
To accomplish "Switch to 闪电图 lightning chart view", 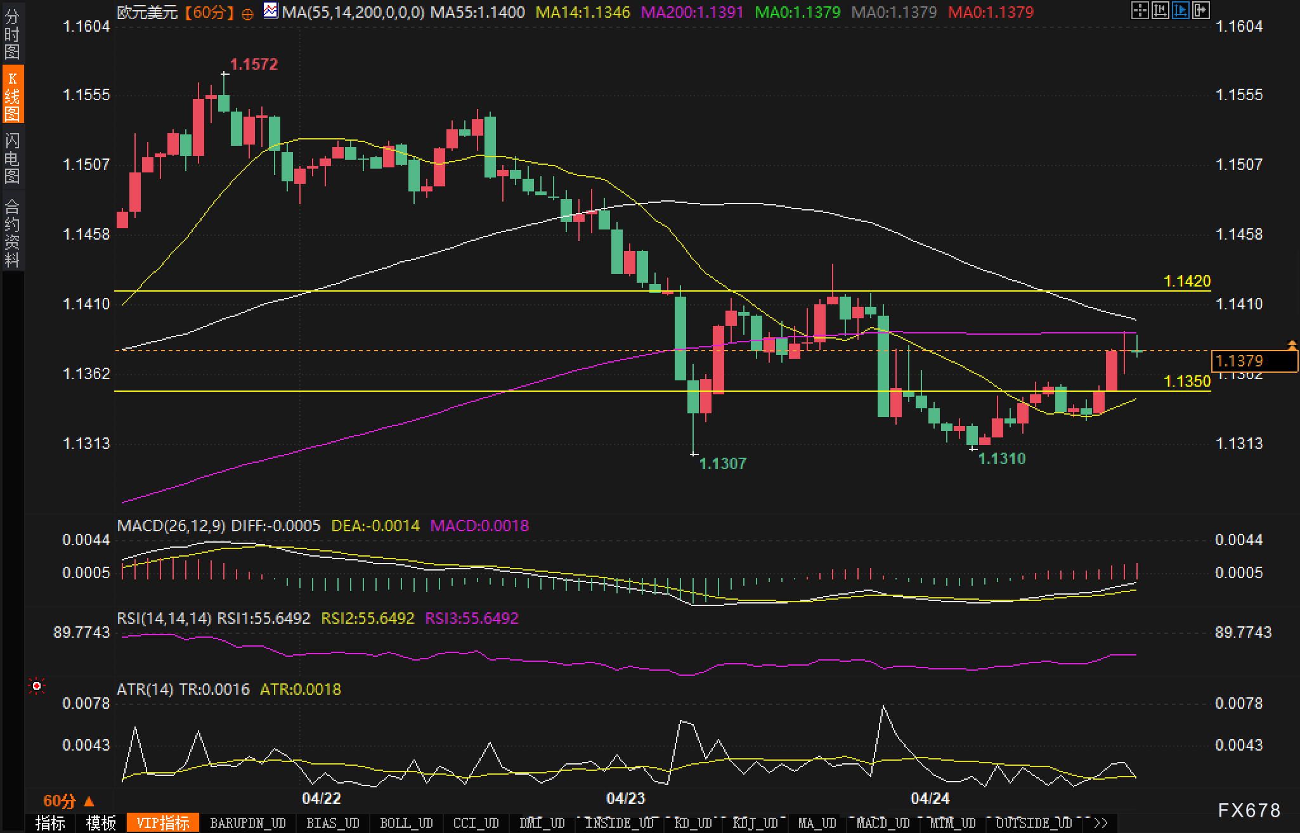I will coord(12,157).
